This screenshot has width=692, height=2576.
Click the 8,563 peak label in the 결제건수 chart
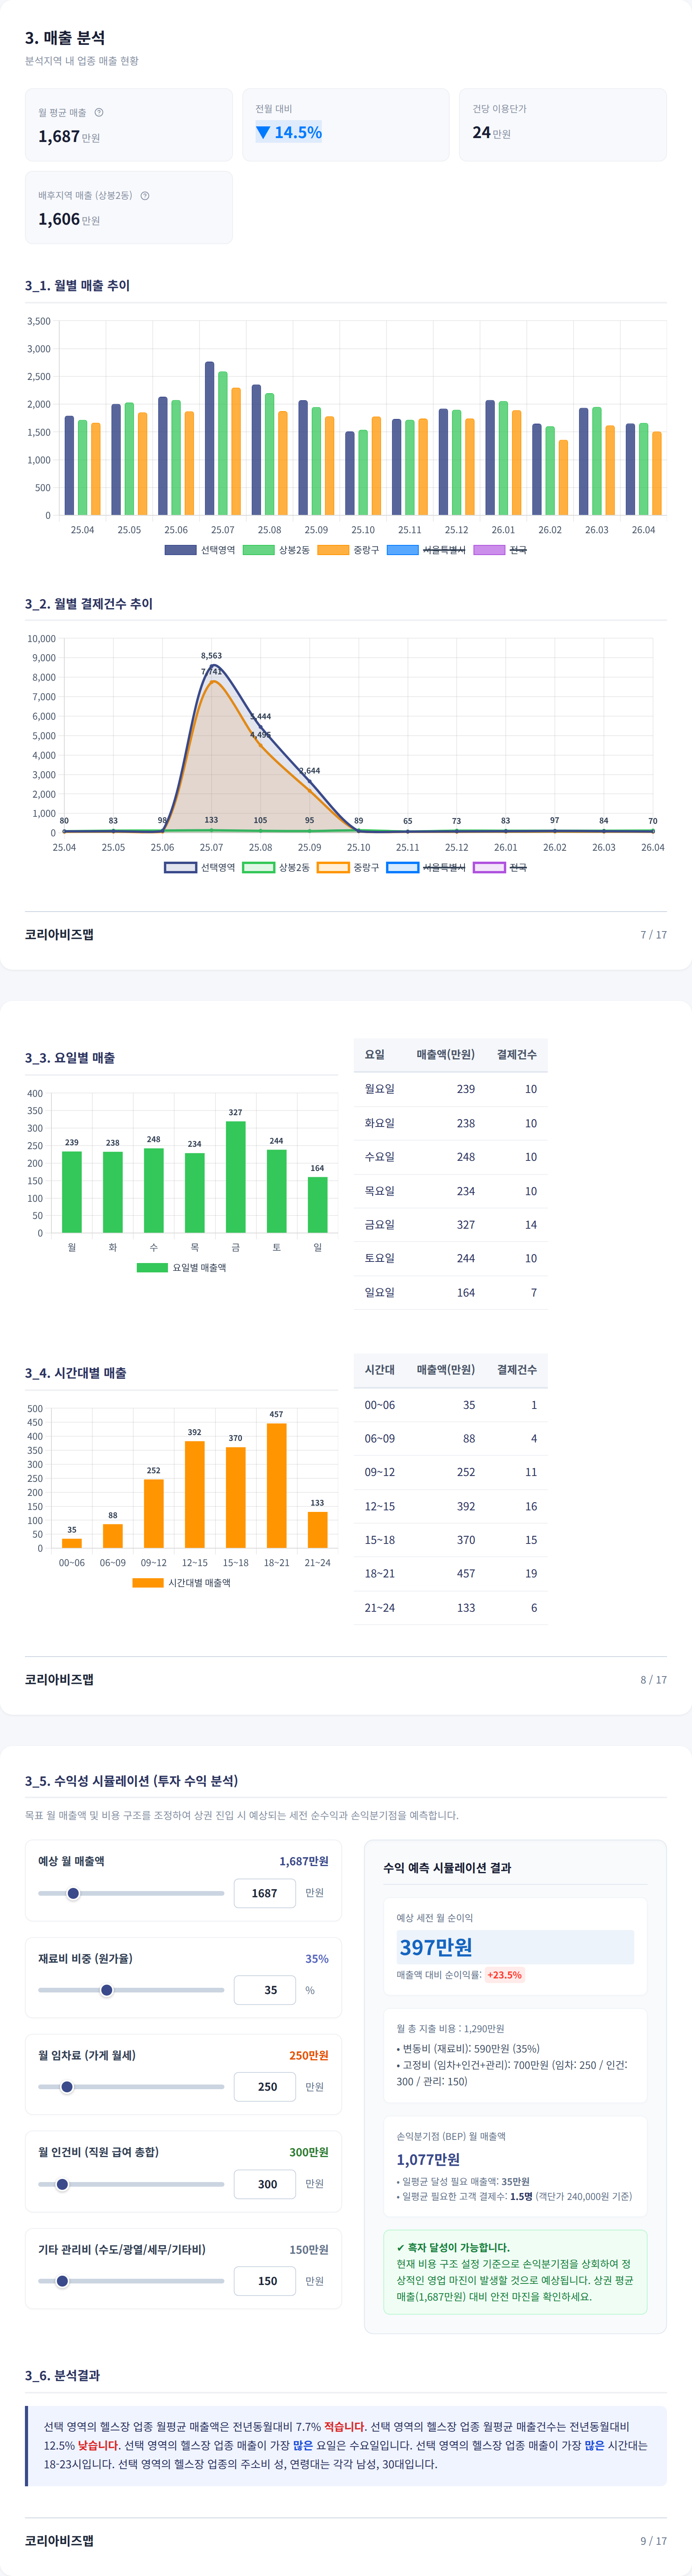pos(212,656)
